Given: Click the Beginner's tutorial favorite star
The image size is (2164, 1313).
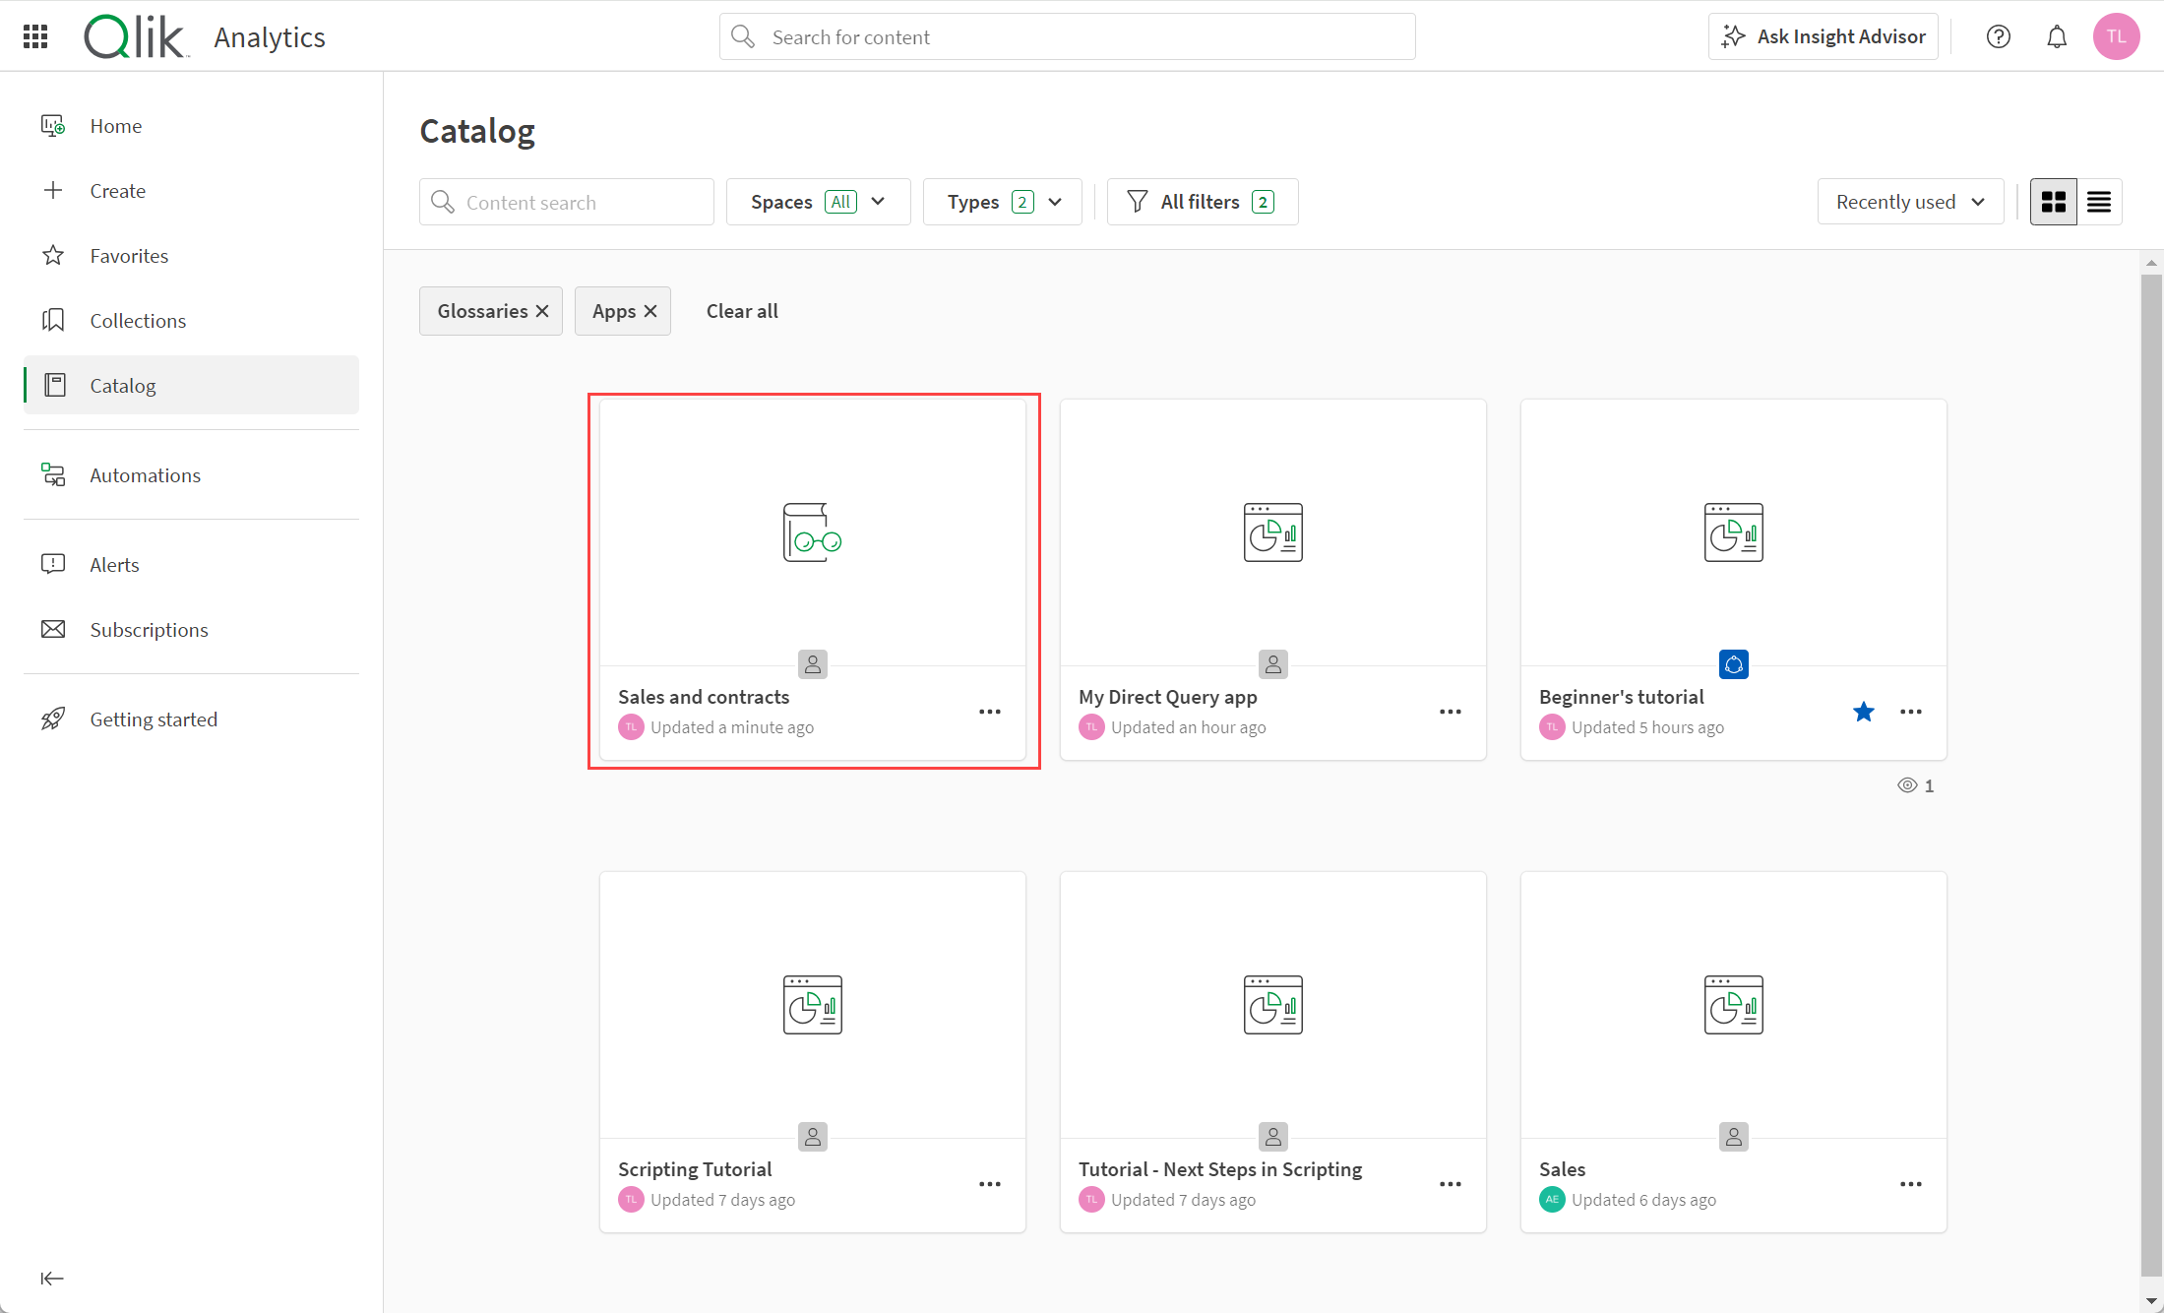Looking at the screenshot, I should pos(1864,710).
